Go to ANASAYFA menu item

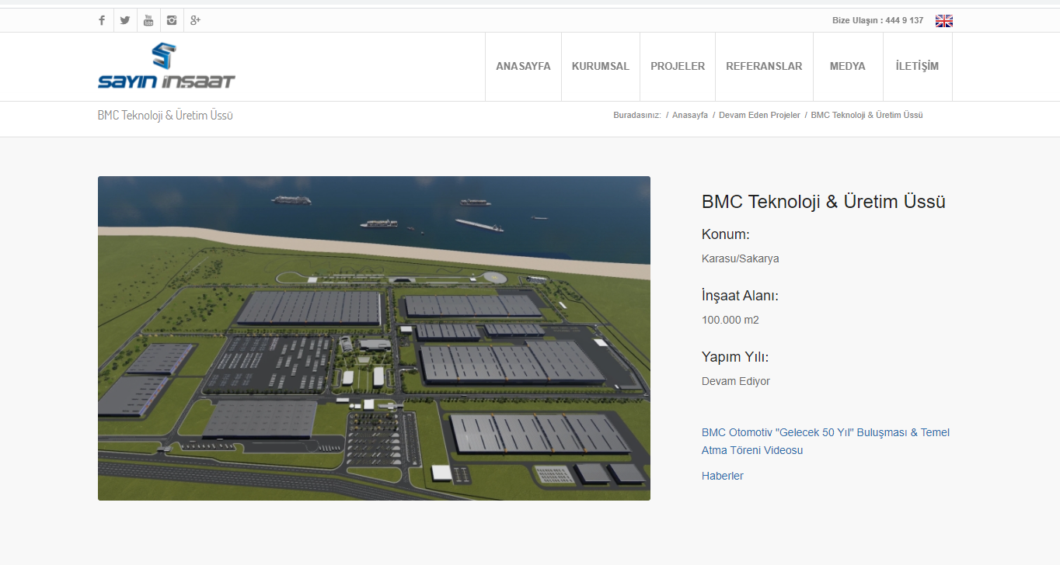tap(523, 67)
